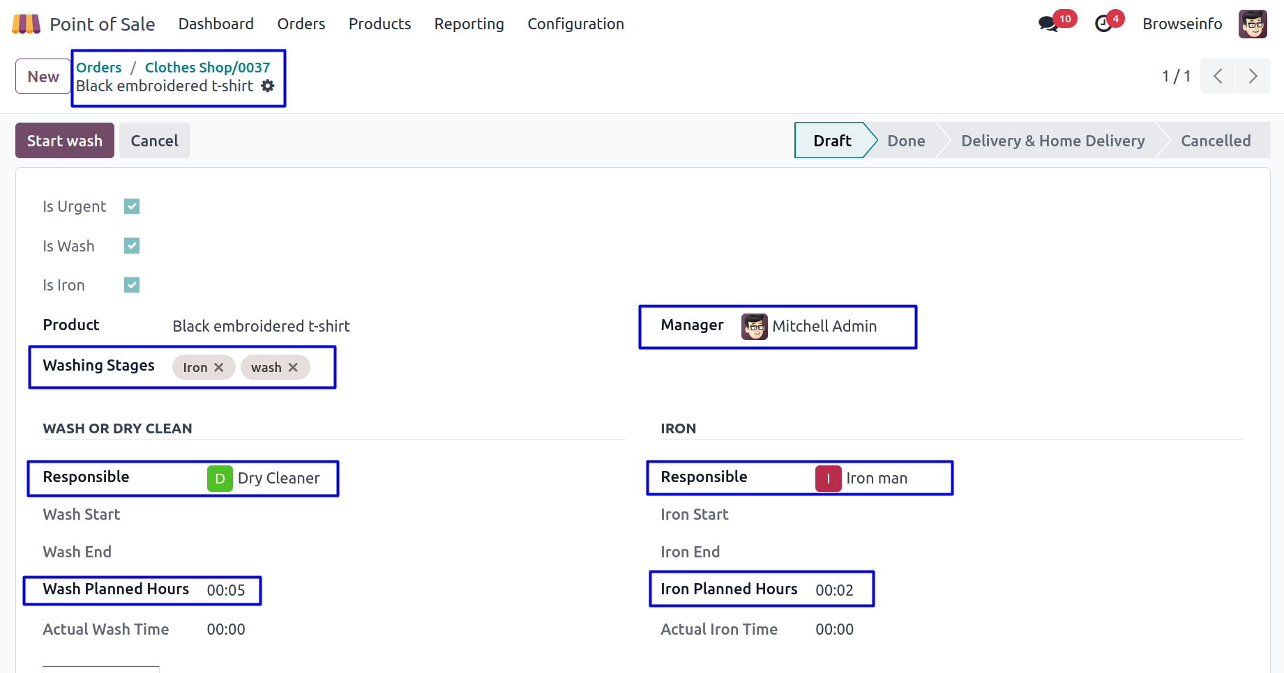Follow the Clothes Shop/0037 breadcrumb link
The width and height of the screenshot is (1284, 673).
tap(207, 68)
